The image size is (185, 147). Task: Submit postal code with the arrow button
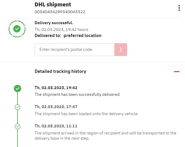click(x=121, y=50)
